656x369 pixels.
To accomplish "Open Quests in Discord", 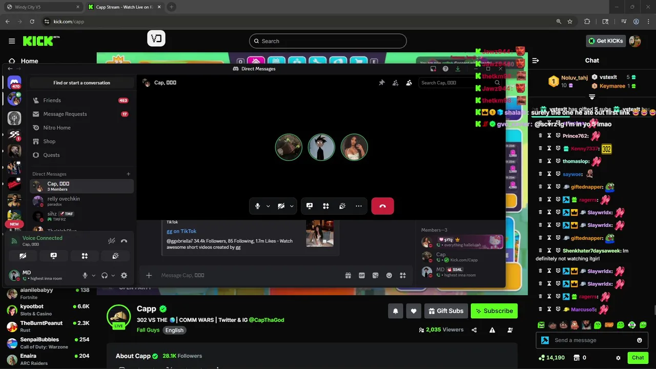I will tap(81, 155).
